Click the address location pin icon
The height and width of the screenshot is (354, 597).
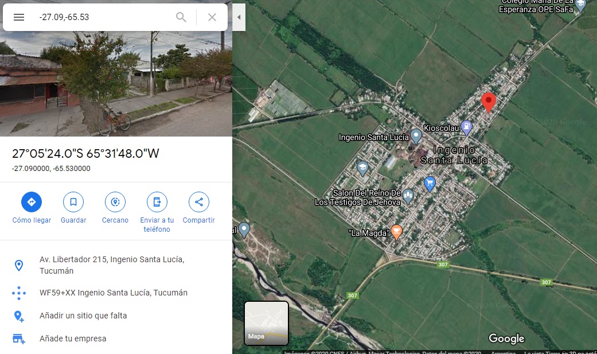pyautogui.click(x=19, y=265)
